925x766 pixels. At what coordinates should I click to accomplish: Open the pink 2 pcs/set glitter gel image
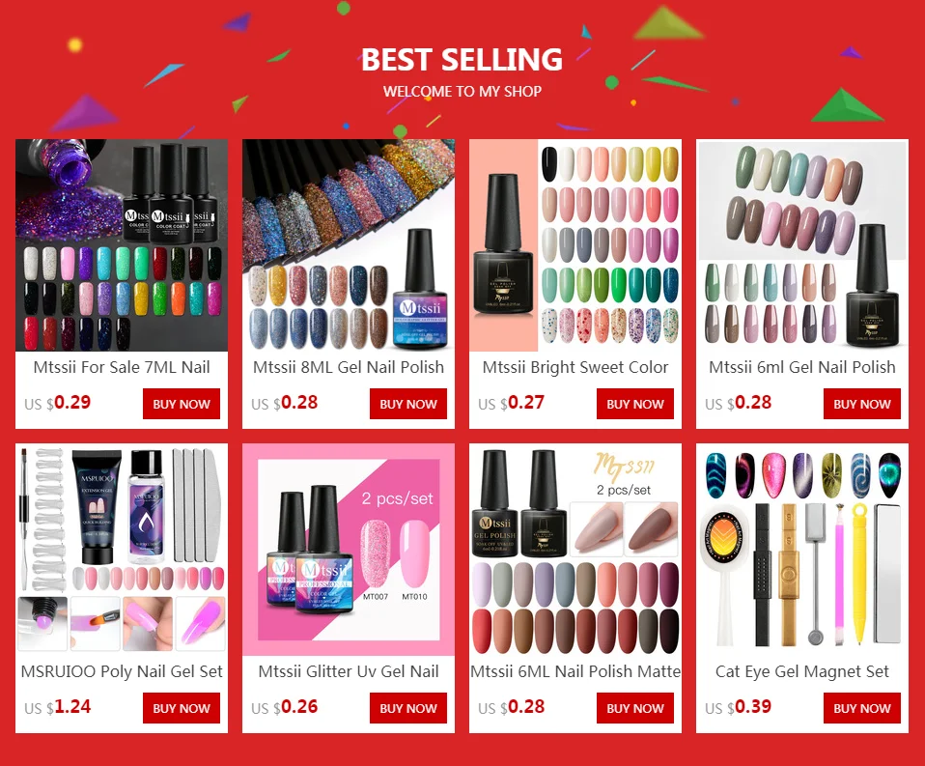point(349,550)
